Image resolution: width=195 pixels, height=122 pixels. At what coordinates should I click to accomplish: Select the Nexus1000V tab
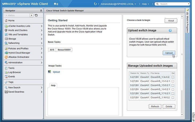tap(64, 50)
